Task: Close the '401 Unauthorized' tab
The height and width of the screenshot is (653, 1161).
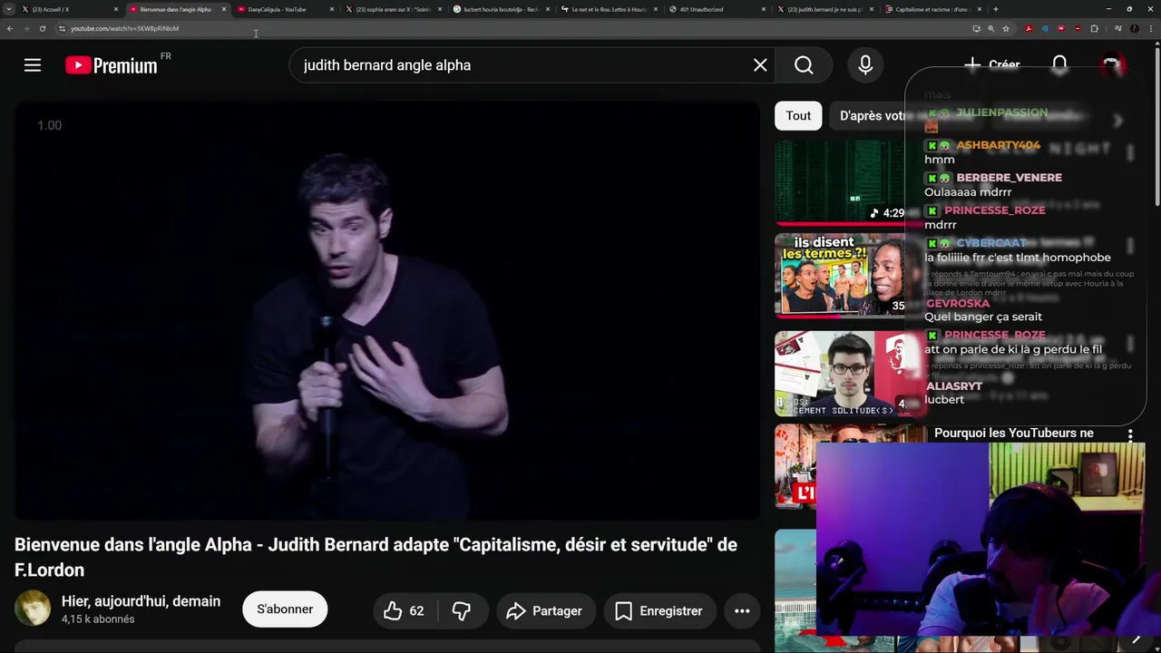Action: [763, 9]
